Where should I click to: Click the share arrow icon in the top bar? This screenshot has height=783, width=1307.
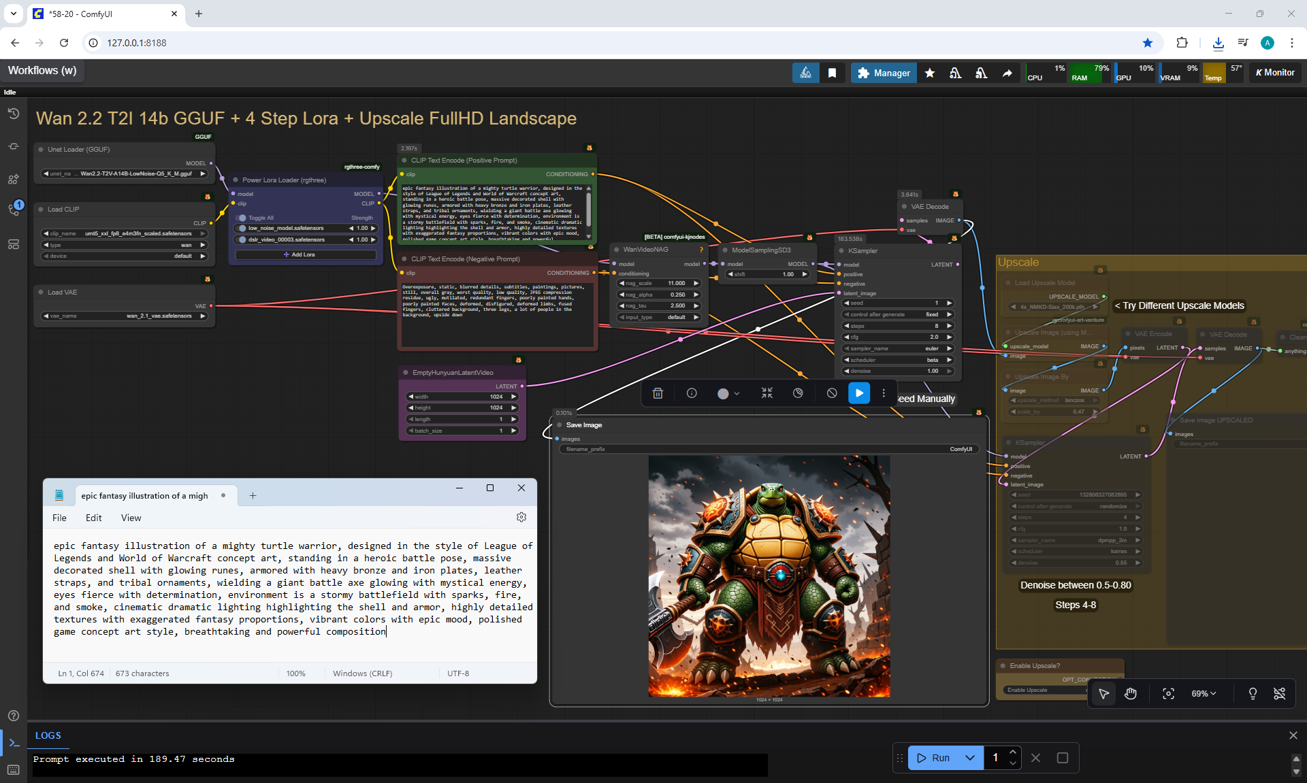pos(1007,73)
